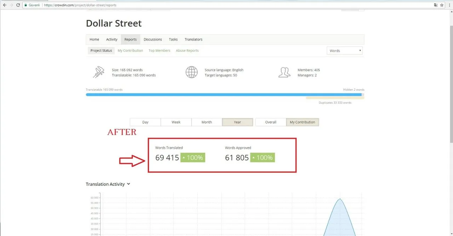
Task: Select the Project Status sub-tab
Action: click(x=101, y=50)
